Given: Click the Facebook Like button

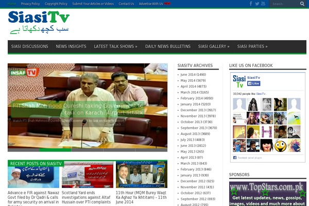Looking at the screenshot, I should [253, 83].
